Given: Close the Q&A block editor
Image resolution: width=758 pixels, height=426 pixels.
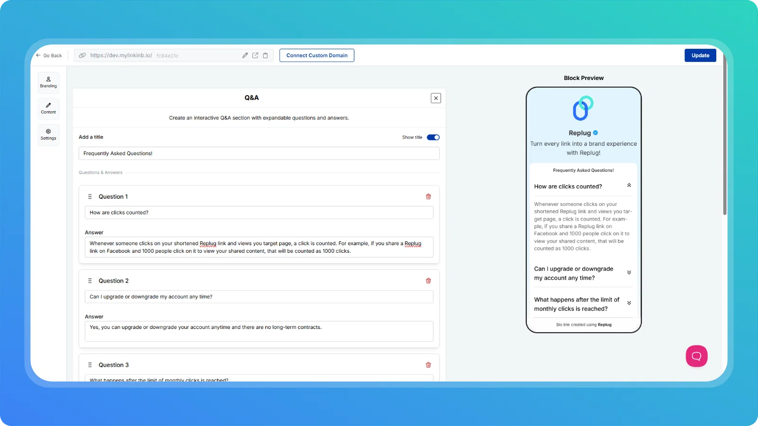Looking at the screenshot, I should tap(436, 98).
